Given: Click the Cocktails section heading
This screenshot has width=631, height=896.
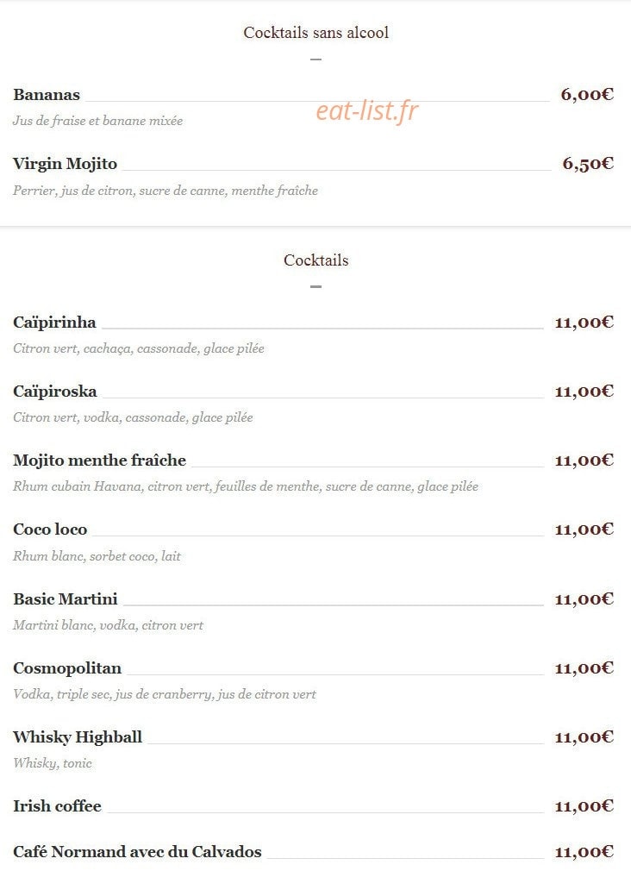Looking at the screenshot, I should click(315, 260).
